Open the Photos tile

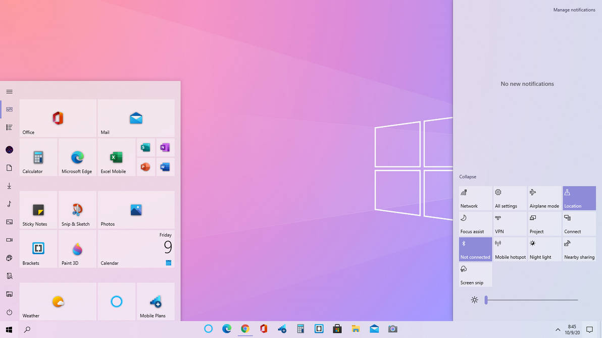point(136,210)
